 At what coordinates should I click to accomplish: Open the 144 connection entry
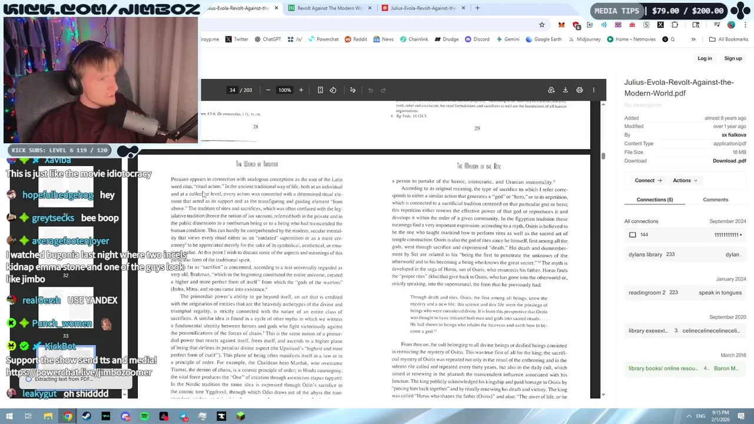point(685,235)
